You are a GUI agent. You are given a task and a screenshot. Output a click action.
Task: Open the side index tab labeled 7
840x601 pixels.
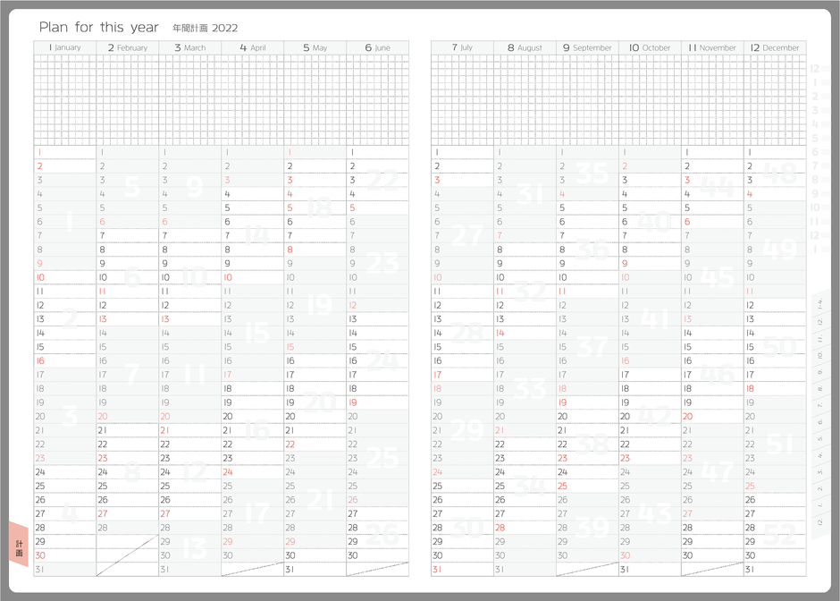coord(819,405)
